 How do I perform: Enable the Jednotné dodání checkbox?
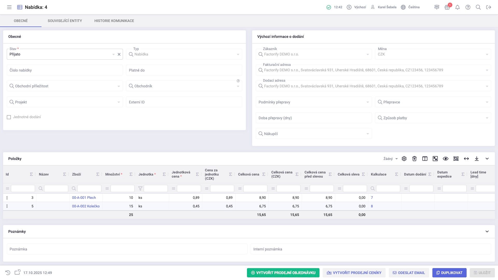pos(9,117)
